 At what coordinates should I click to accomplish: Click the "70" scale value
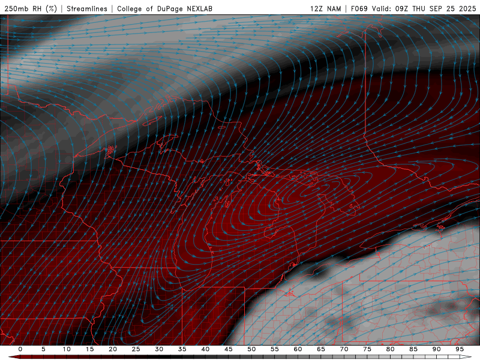[344, 349]
